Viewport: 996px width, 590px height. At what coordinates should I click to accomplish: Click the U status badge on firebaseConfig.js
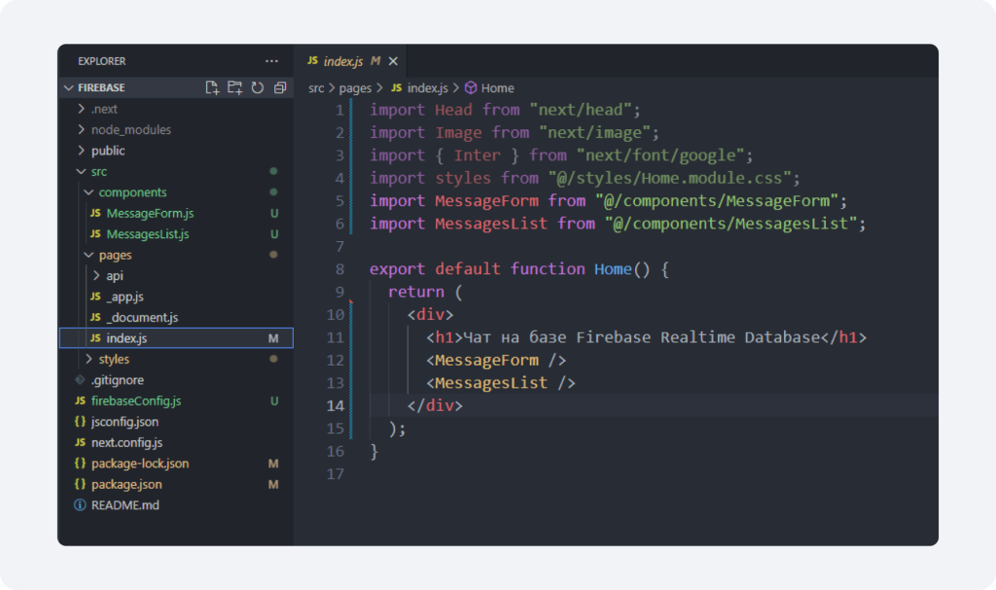coord(274,400)
